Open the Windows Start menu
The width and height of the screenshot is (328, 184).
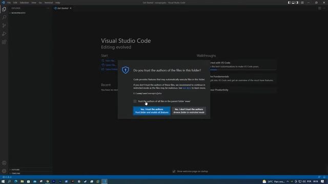(3, 181)
